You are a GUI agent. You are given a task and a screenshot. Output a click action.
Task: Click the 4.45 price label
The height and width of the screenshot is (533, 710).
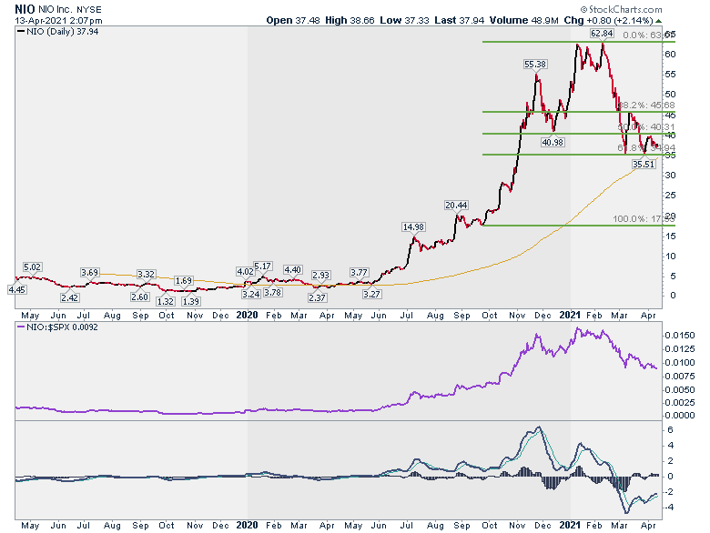(16, 289)
